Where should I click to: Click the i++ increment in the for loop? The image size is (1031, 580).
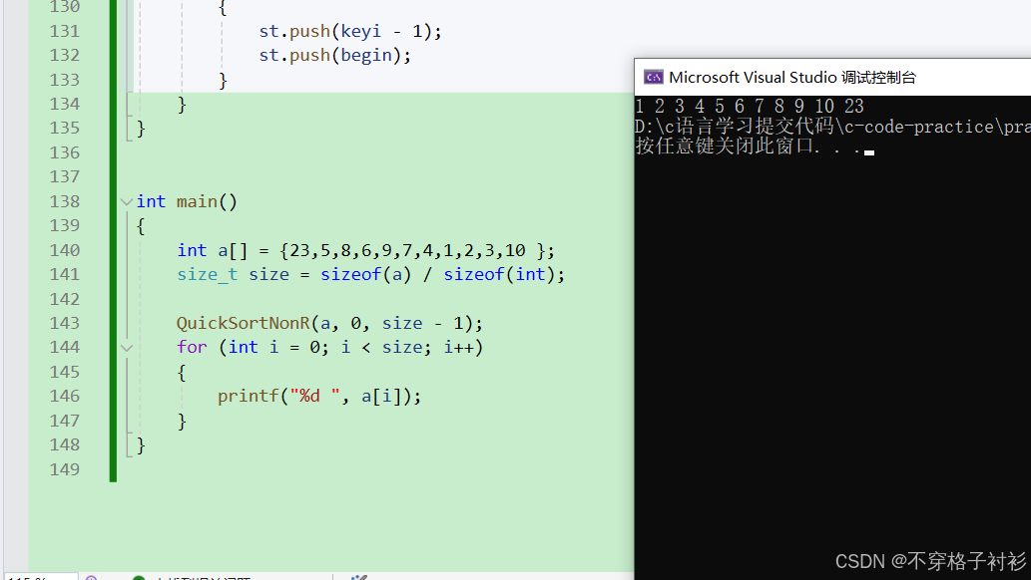coord(458,347)
